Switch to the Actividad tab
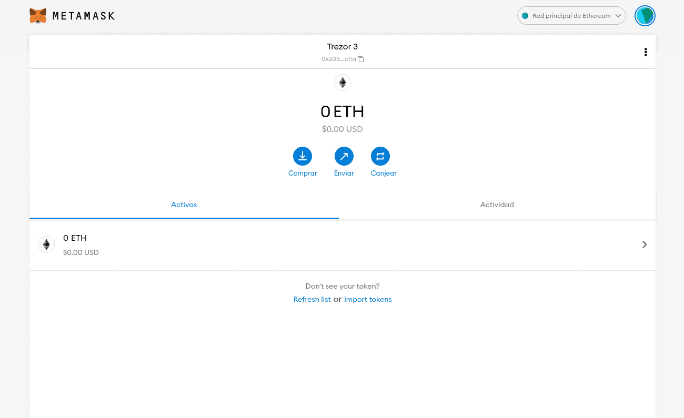The image size is (684, 418). 497,205
